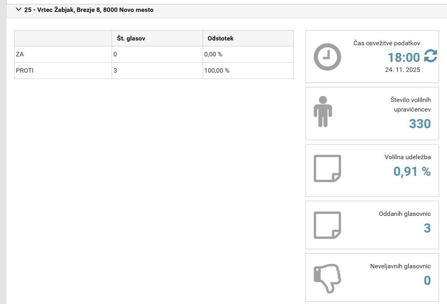
Task: Click the Neveljavnih glasovnic label
Action: coord(400,266)
